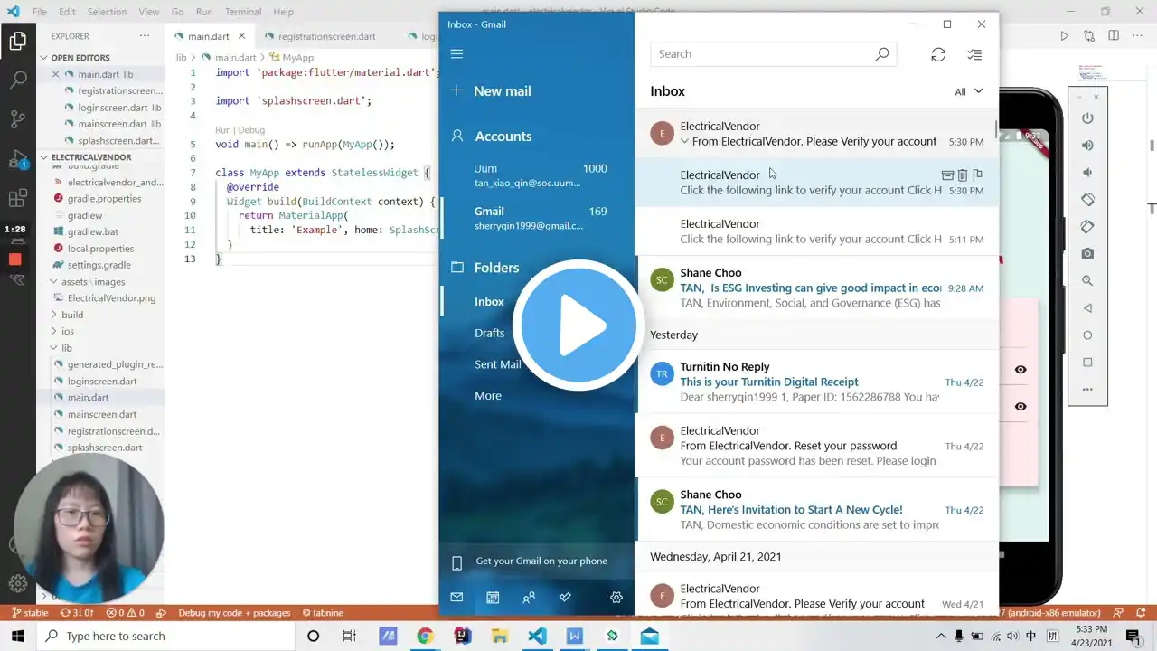Sync the Mail inbox view
Screen dimensions: 1157x651
[938, 55]
